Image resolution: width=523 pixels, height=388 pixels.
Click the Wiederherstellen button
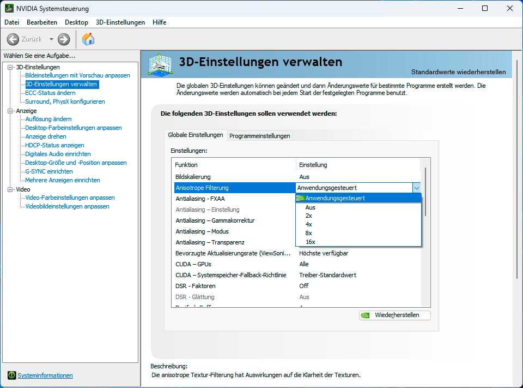coord(395,315)
